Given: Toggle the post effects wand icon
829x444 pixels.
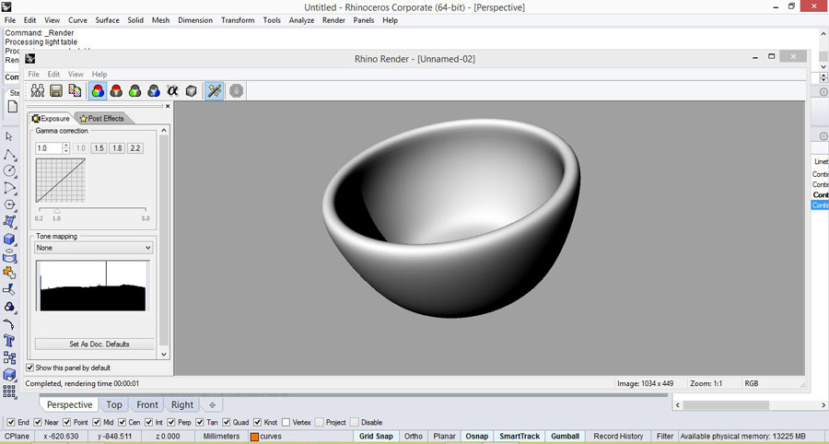Looking at the screenshot, I should pyautogui.click(x=214, y=90).
